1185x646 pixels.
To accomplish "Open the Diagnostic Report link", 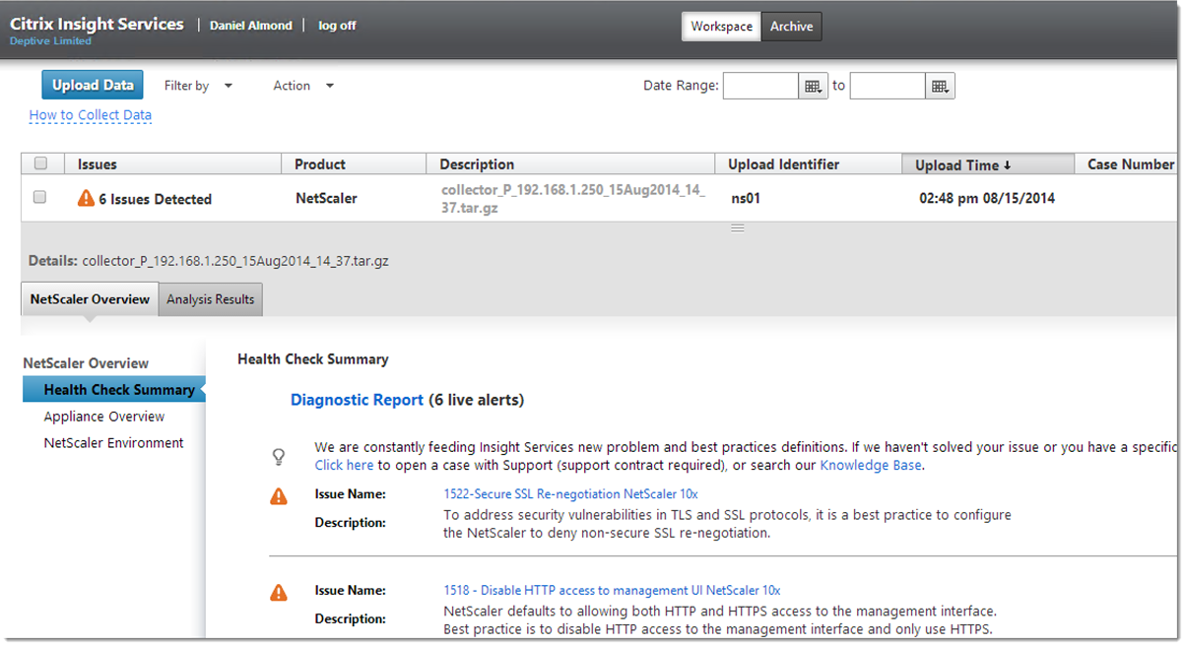I will 357,400.
